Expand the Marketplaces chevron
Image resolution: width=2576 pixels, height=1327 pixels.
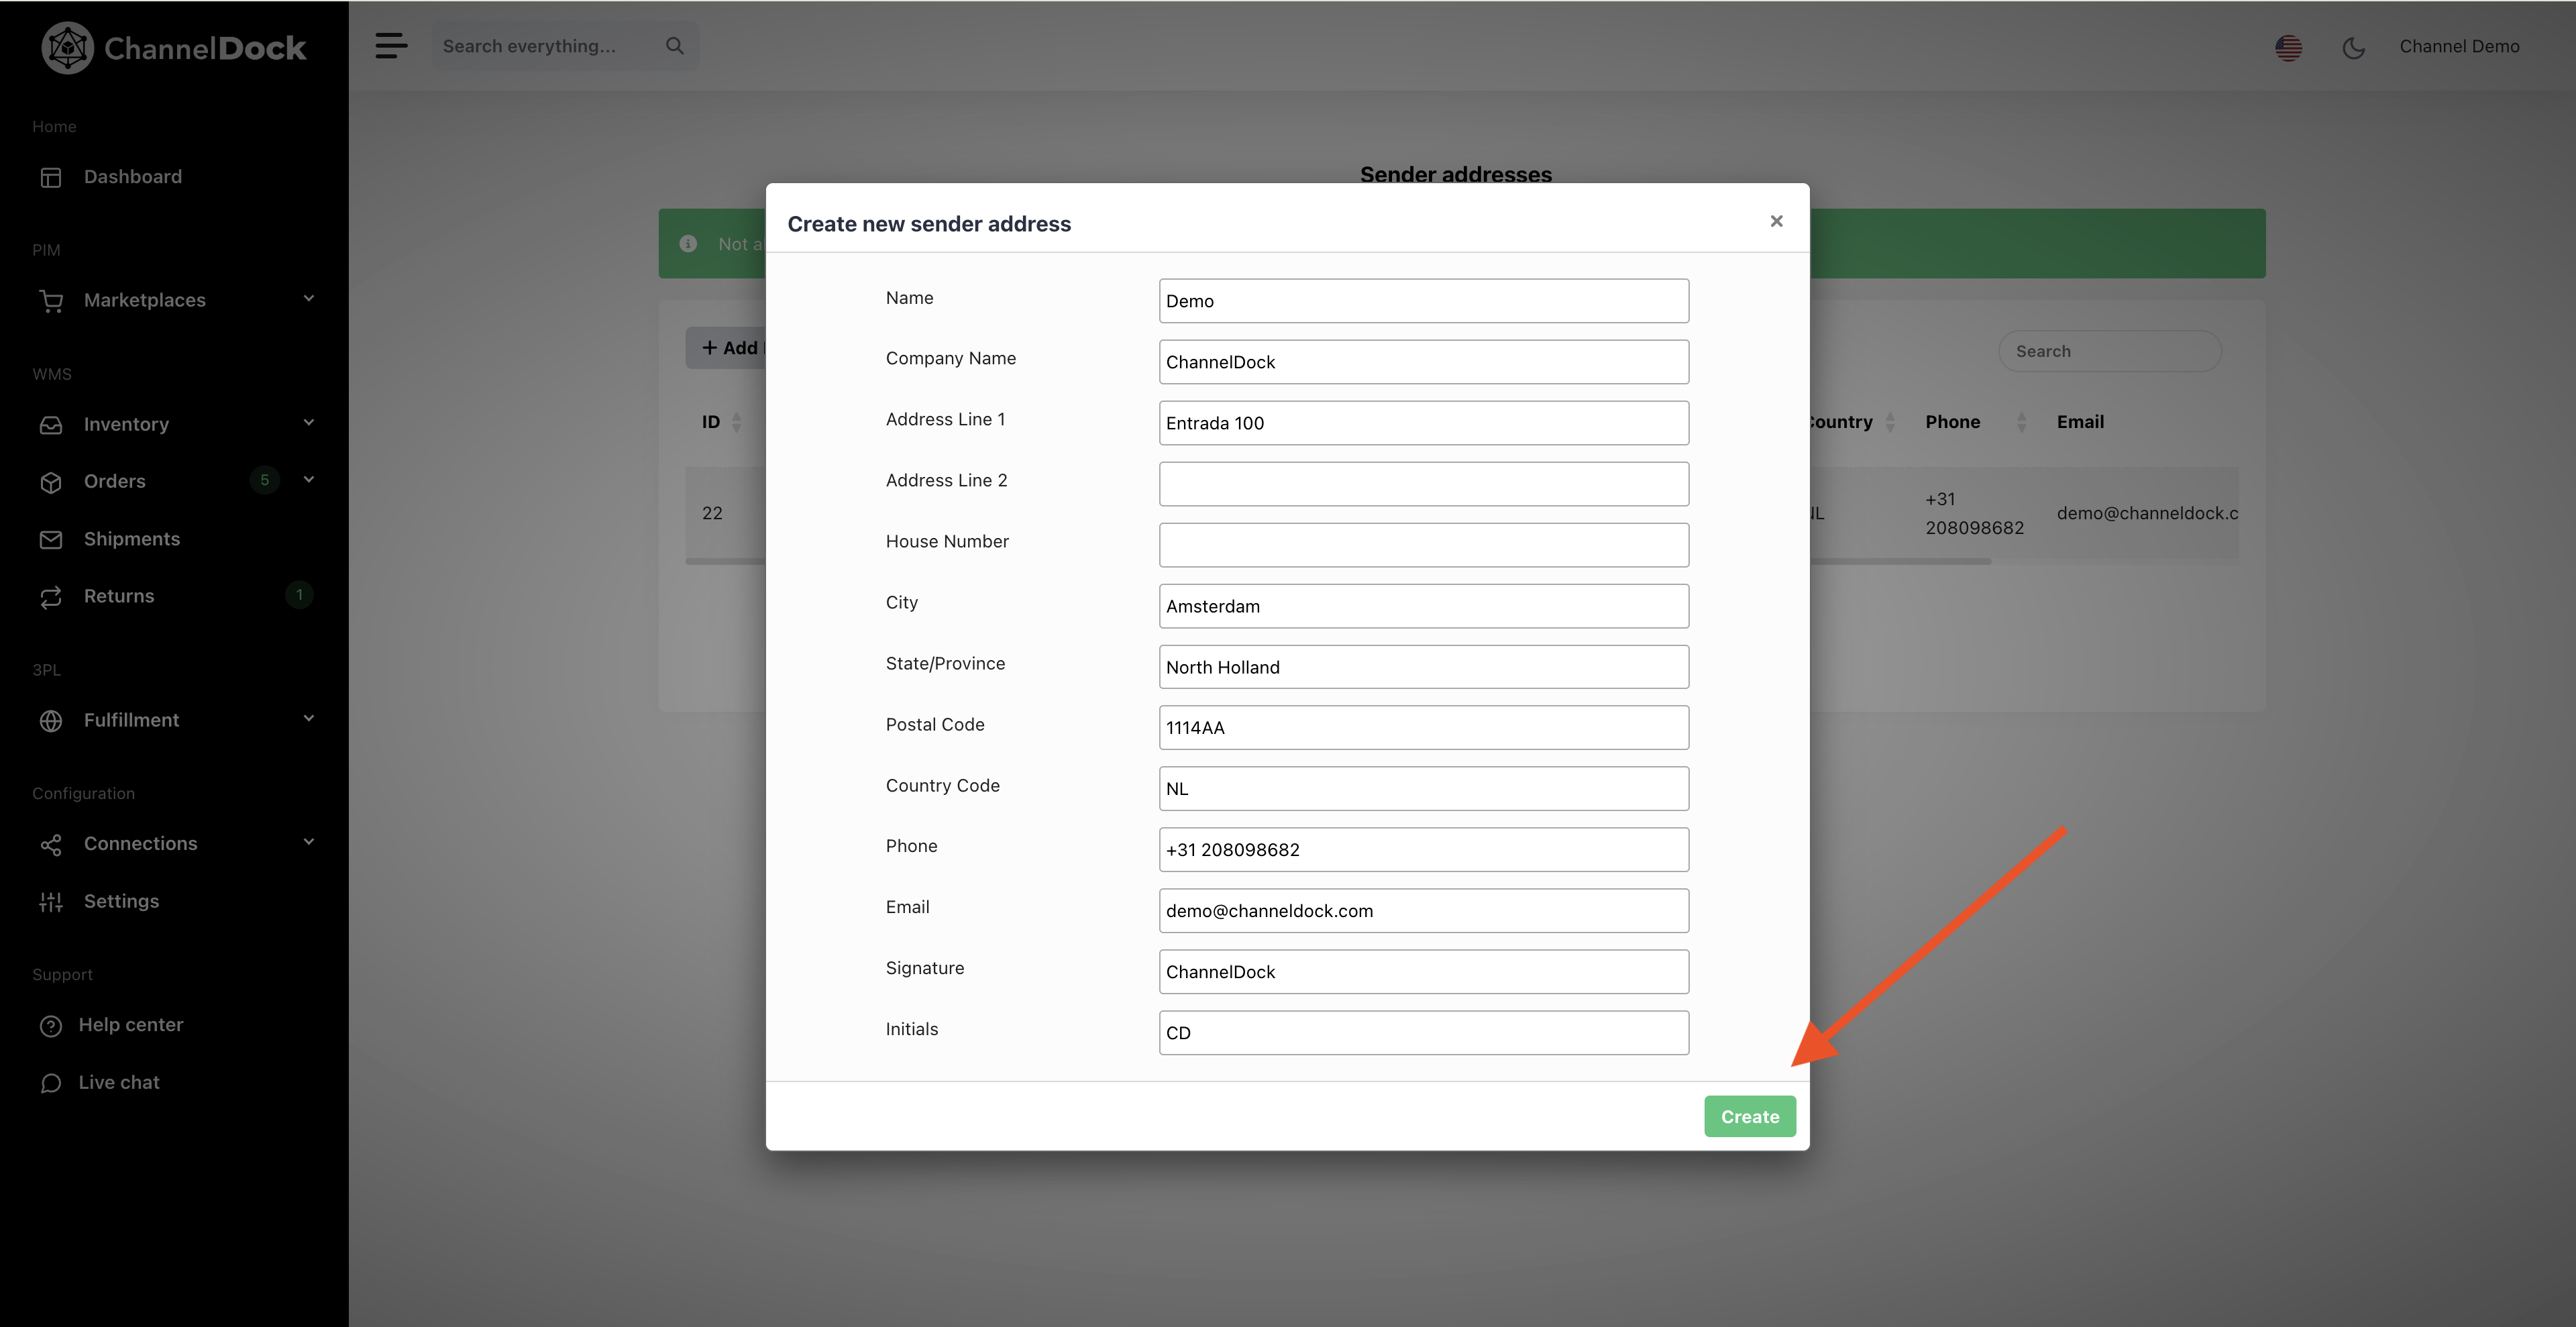click(x=309, y=298)
